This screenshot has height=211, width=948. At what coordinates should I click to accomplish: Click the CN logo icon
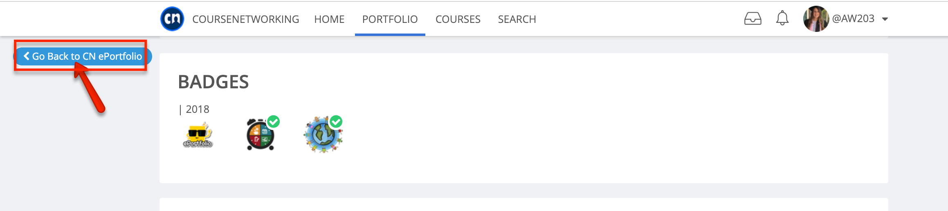(172, 19)
